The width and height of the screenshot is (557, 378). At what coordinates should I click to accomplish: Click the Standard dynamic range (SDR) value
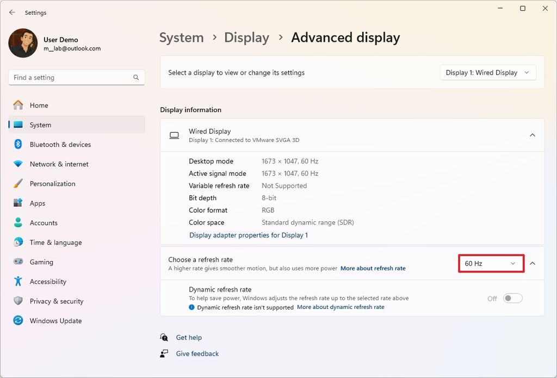308,222
